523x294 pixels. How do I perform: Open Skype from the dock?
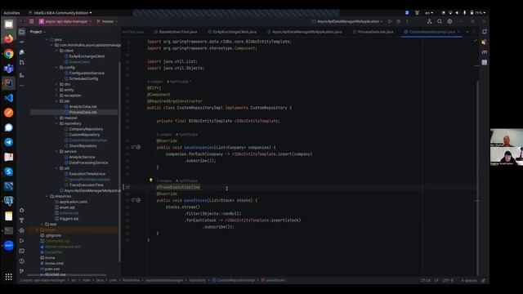pyautogui.click(x=9, y=171)
